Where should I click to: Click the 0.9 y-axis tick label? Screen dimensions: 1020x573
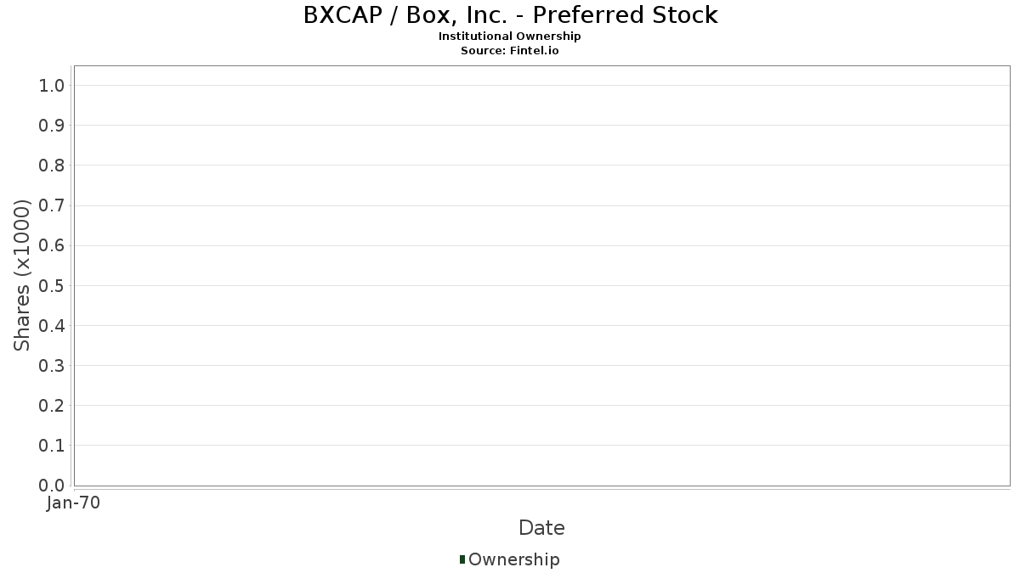coord(52,126)
